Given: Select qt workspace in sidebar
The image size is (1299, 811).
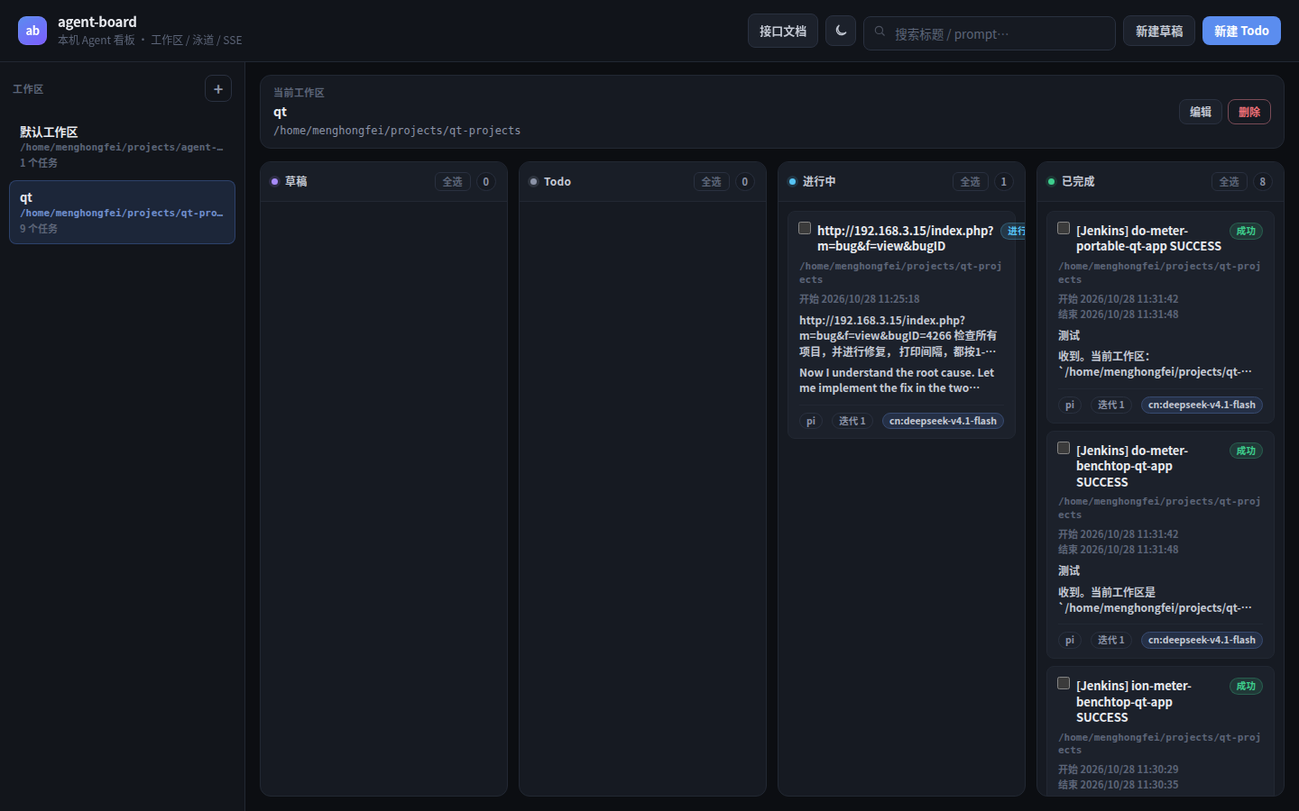Looking at the screenshot, I should 122,213.
